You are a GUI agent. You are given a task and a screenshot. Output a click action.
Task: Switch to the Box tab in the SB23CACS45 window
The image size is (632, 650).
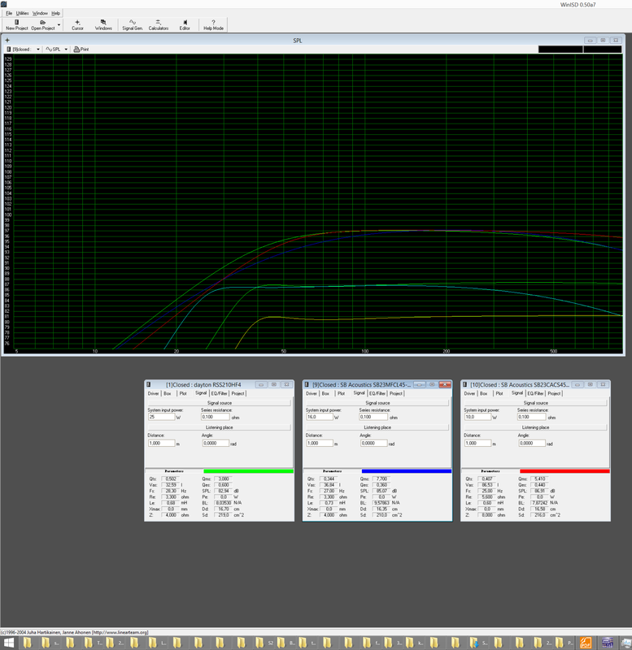(x=483, y=393)
